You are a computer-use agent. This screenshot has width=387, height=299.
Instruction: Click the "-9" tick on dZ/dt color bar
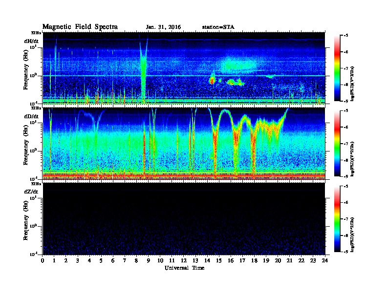(x=346, y=252)
